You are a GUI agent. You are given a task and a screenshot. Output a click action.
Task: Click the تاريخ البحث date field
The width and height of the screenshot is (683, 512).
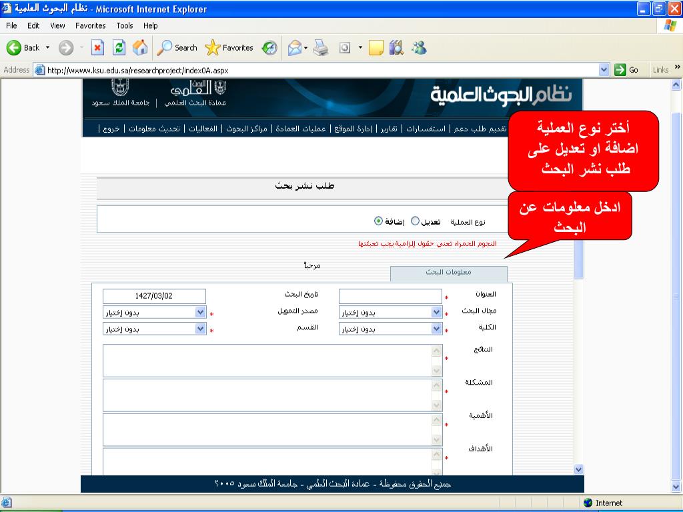(155, 296)
